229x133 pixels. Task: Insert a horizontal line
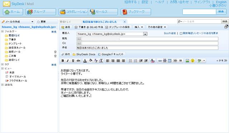175,61
